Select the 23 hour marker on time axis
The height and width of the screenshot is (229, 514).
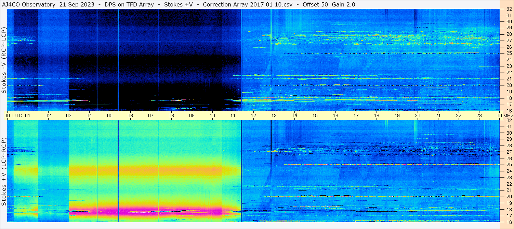pyautogui.click(x=479, y=116)
